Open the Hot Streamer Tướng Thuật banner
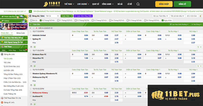Viewport: 203px width, 106px height. point(14,26)
